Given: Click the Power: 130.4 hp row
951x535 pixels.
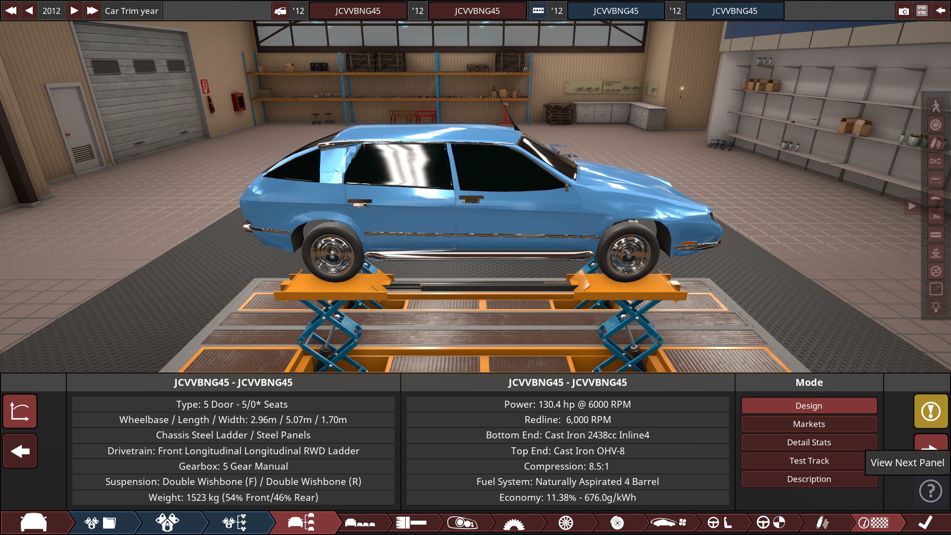Looking at the screenshot, I should 568,404.
